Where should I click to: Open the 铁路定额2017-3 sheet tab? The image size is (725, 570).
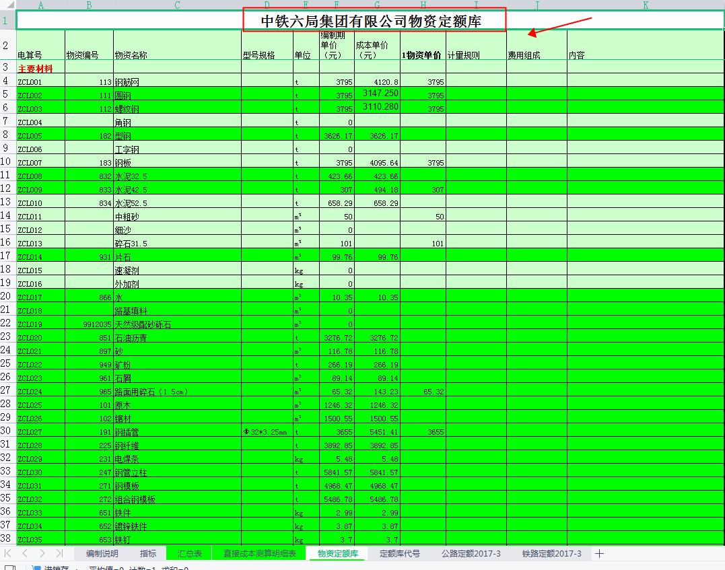[x=551, y=553]
